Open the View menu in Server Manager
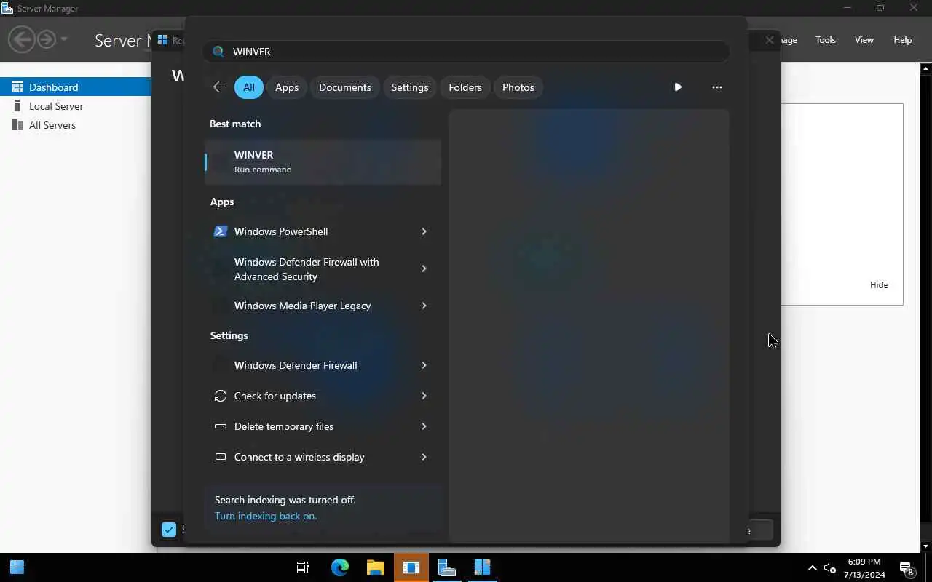The height and width of the screenshot is (582, 932). pos(864,40)
